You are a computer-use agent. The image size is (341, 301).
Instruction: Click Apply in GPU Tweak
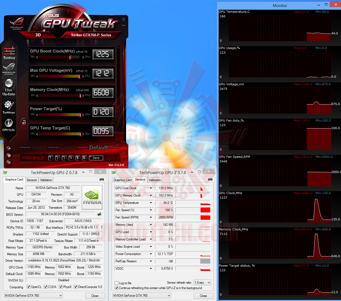[x=40, y=148]
